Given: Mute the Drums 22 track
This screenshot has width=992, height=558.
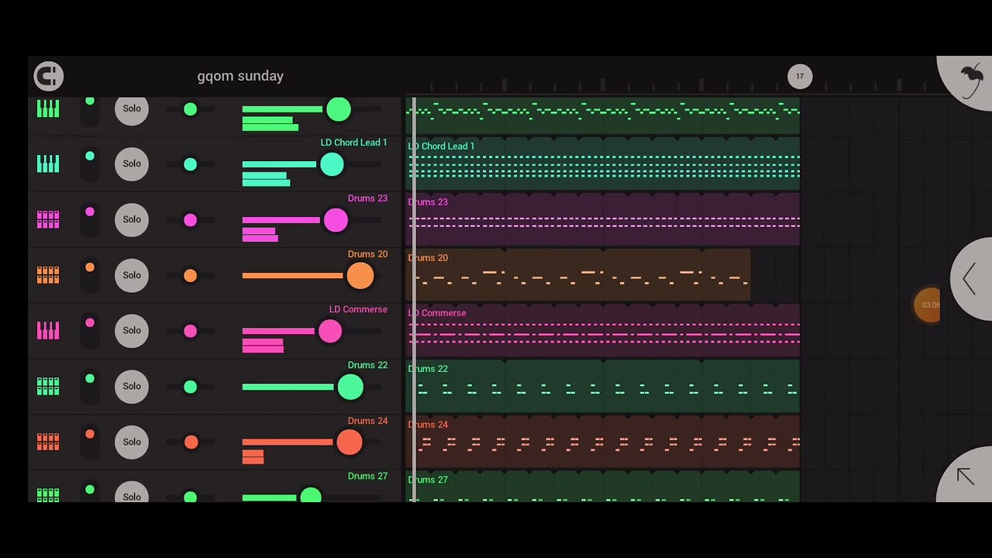Looking at the screenshot, I should tap(90, 386).
